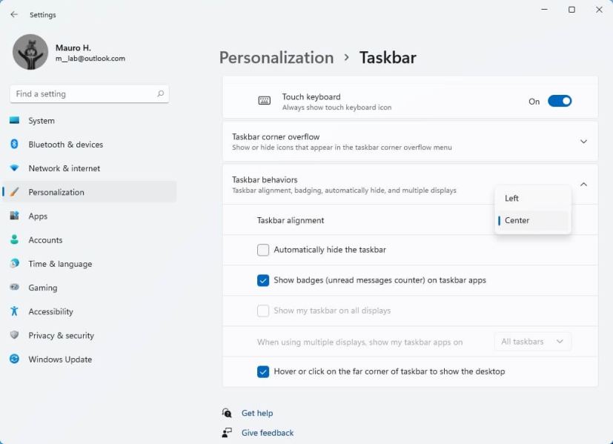Collapse the Taskbar behaviors section

tap(583, 185)
